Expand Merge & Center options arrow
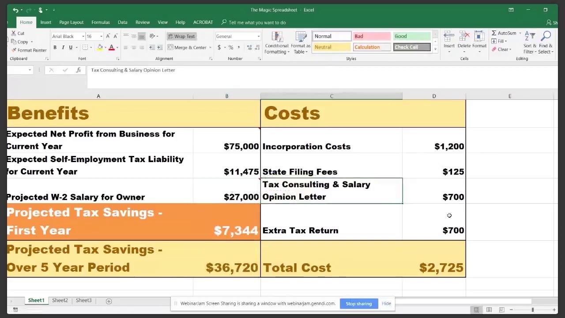This screenshot has width=565, height=318. (x=210, y=47)
